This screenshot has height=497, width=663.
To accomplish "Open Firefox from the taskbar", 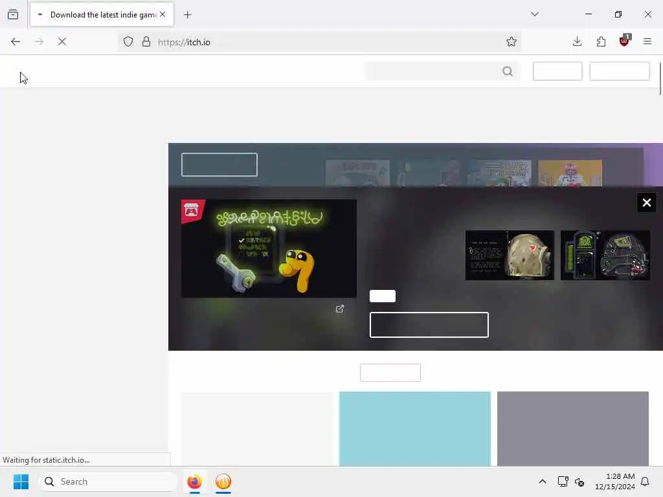I will tap(194, 481).
